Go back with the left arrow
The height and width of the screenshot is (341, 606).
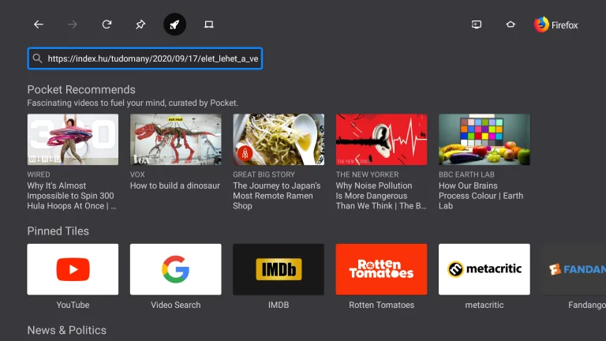(38, 24)
